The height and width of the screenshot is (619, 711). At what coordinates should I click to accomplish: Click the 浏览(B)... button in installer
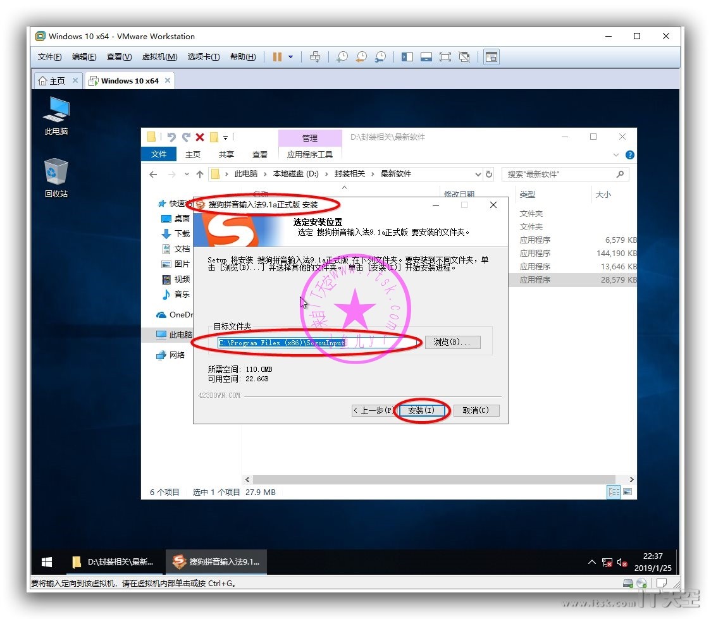(x=452, y=342)
